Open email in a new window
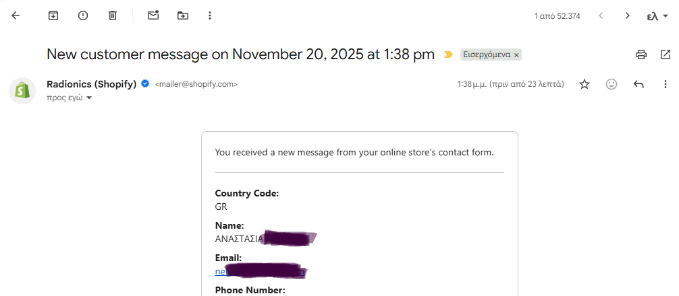This screenshot has width=679, height=296. (x=666, y=55)
